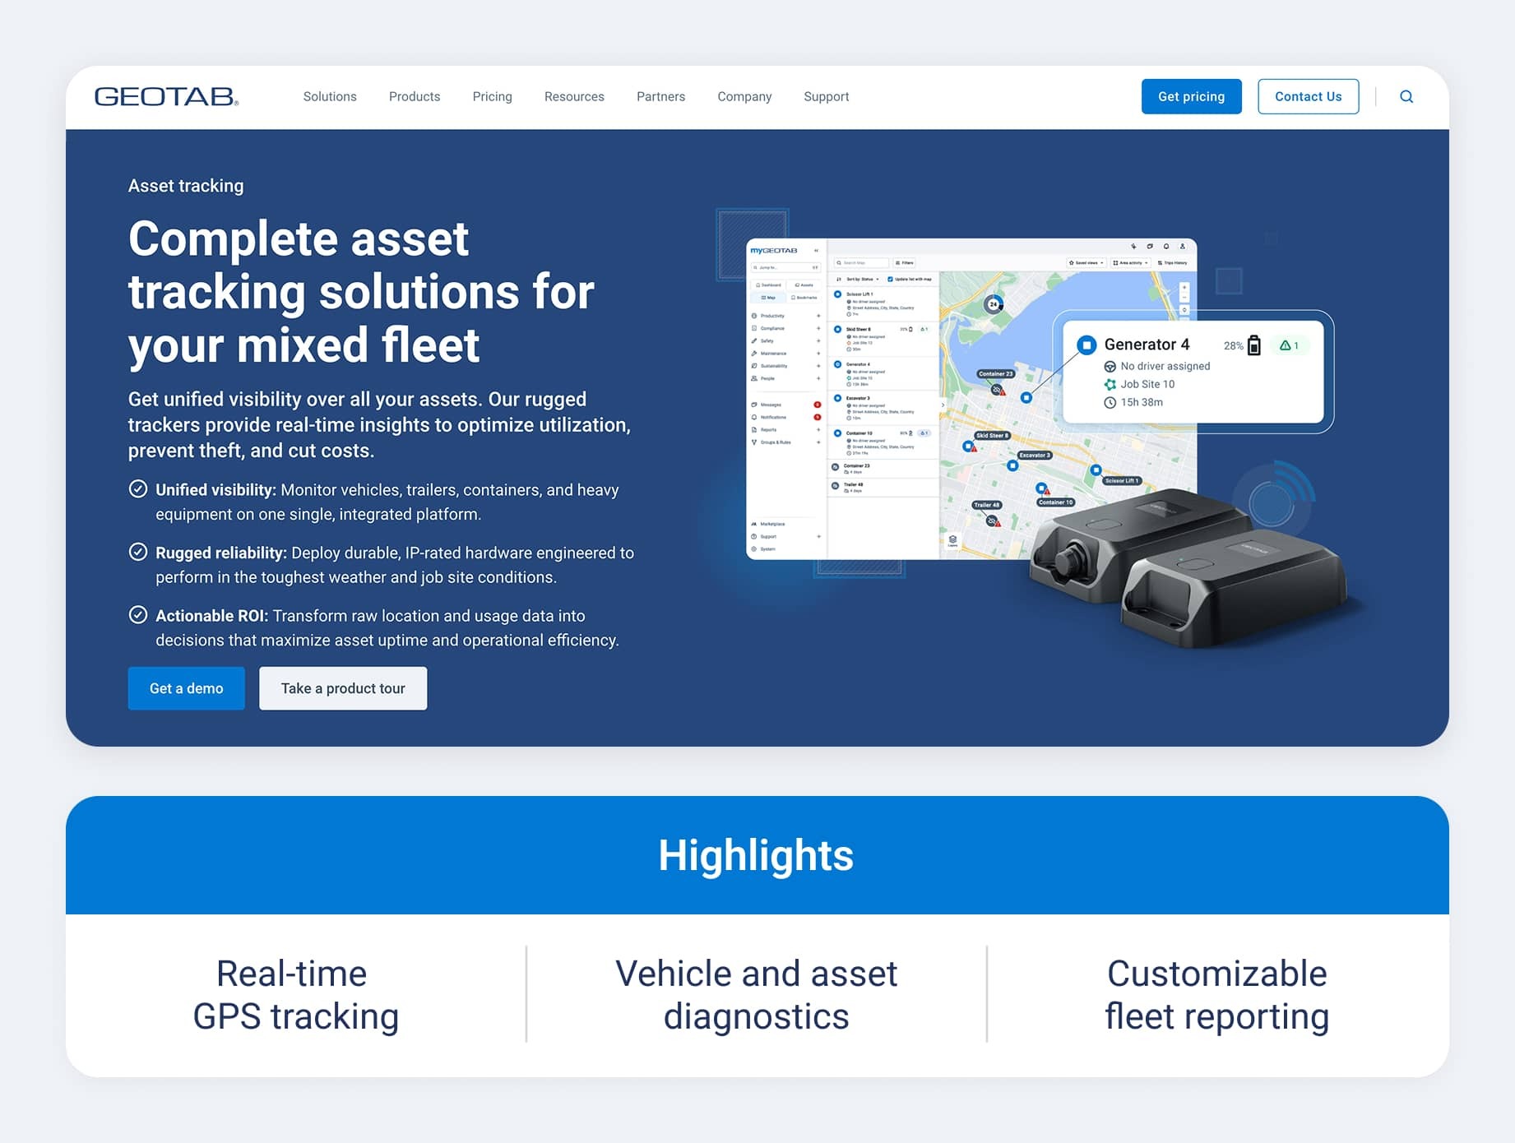1515x1143 pixels.
Task: Click the Customizable fleet reporting highlight
Action: [x=1216, y=995]
